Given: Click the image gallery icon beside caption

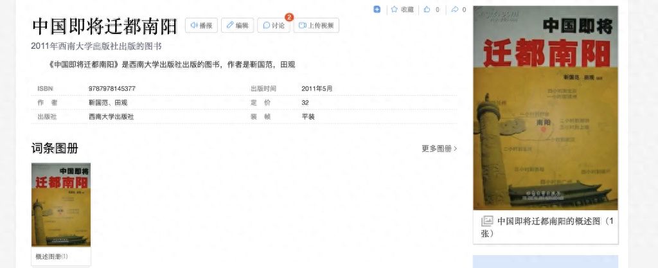Looking at the screenshot, I should click(x=487, y=221).
